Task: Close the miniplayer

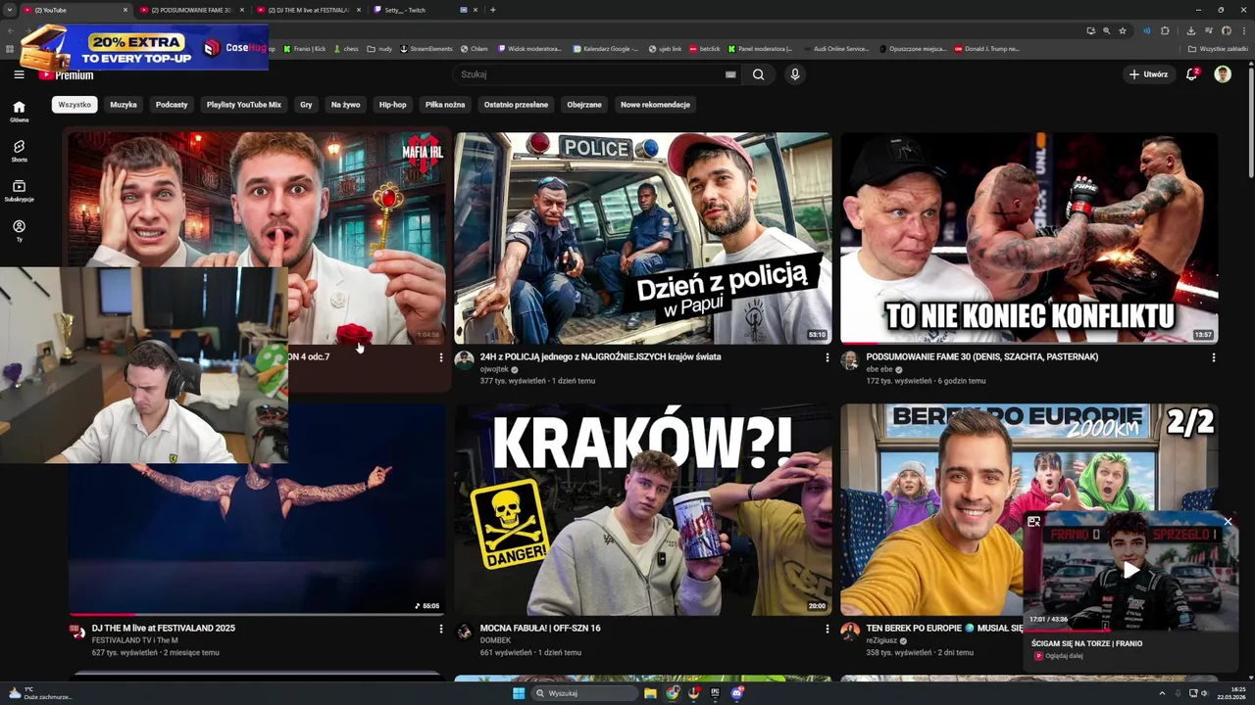Action: tap(1228, 522)
